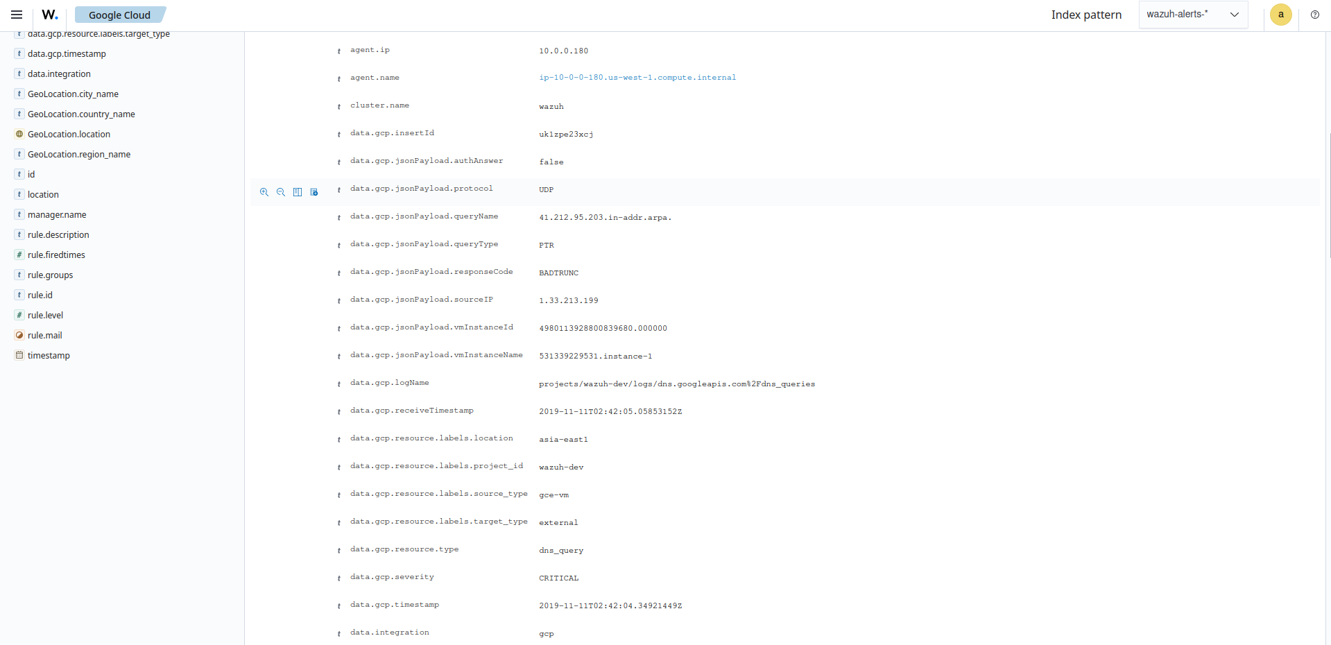Click the globe icon beside GeoLocation.location

click(18, 134)
